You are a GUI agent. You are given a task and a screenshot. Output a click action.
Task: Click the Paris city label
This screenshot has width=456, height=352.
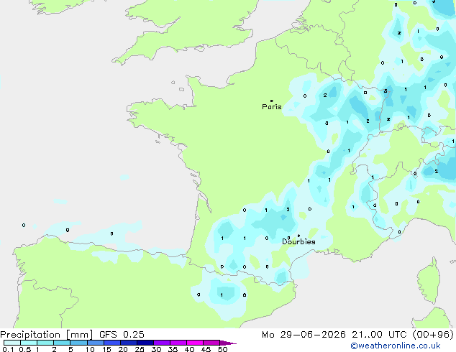(x=272, y=107)
